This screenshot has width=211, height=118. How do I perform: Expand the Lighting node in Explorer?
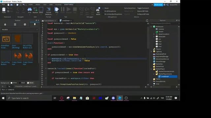151,51
